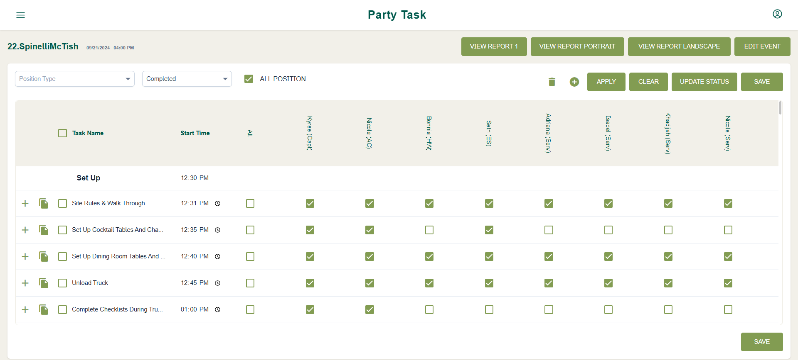
Task: Click the CLEAR button
Action: coord(648,82)
